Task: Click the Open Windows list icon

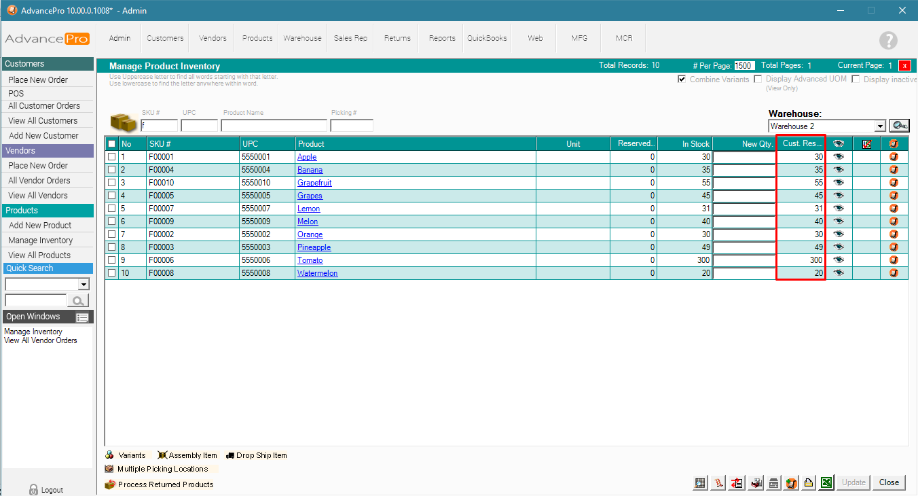Action: (x=82, y=317)
